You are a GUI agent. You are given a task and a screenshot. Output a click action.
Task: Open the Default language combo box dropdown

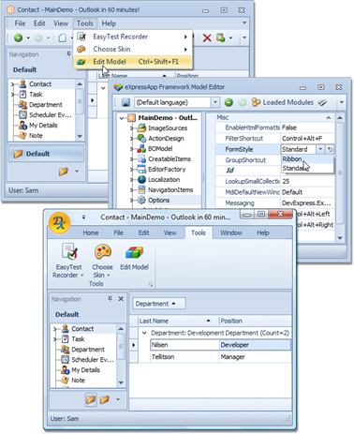[215, 102]
